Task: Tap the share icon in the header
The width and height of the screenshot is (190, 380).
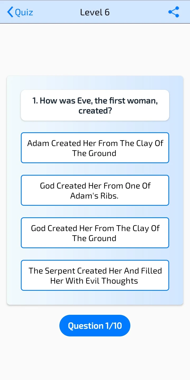Action: click(x=174, y=12)
